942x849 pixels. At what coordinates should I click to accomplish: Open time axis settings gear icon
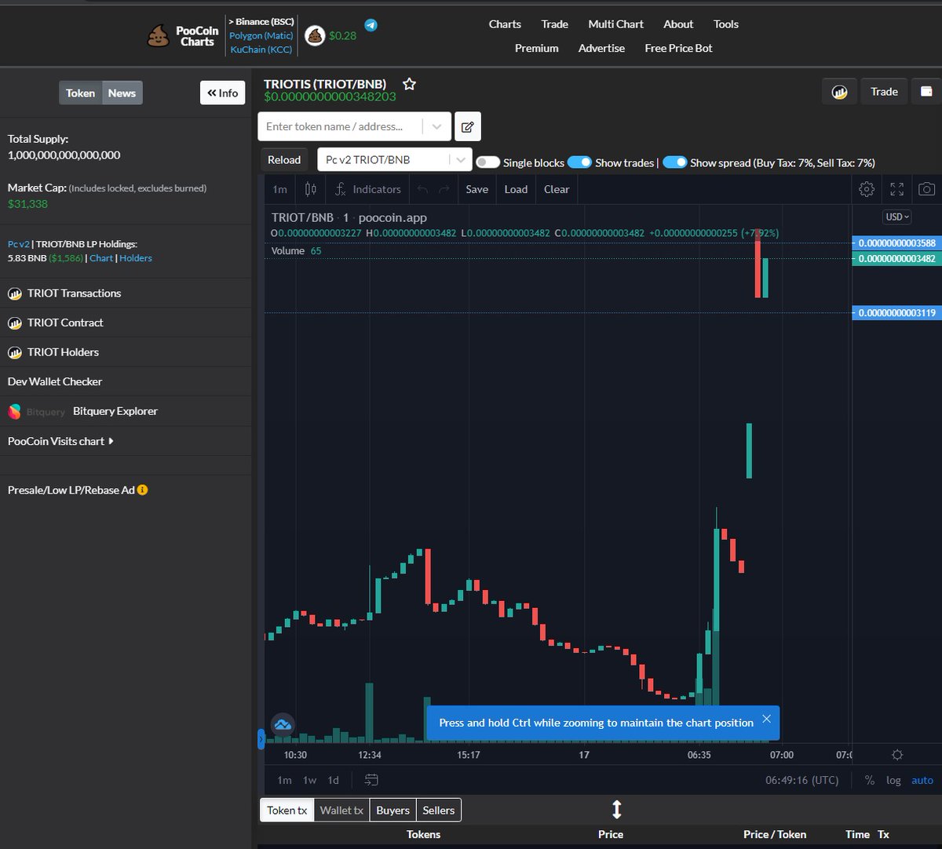tap(897, 755)
